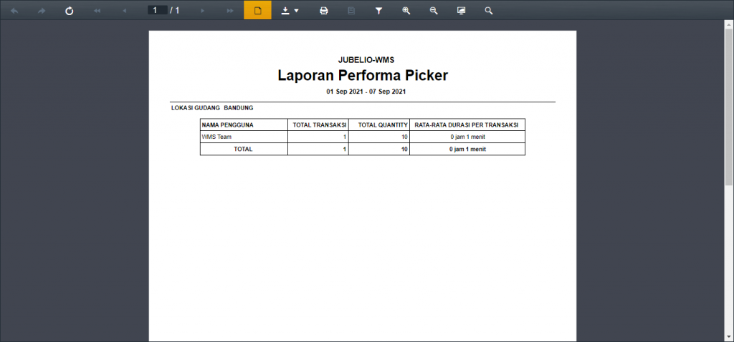
Task: Click the '0 jam 1 menit' in WMS Team row
Action: (467, 137)
